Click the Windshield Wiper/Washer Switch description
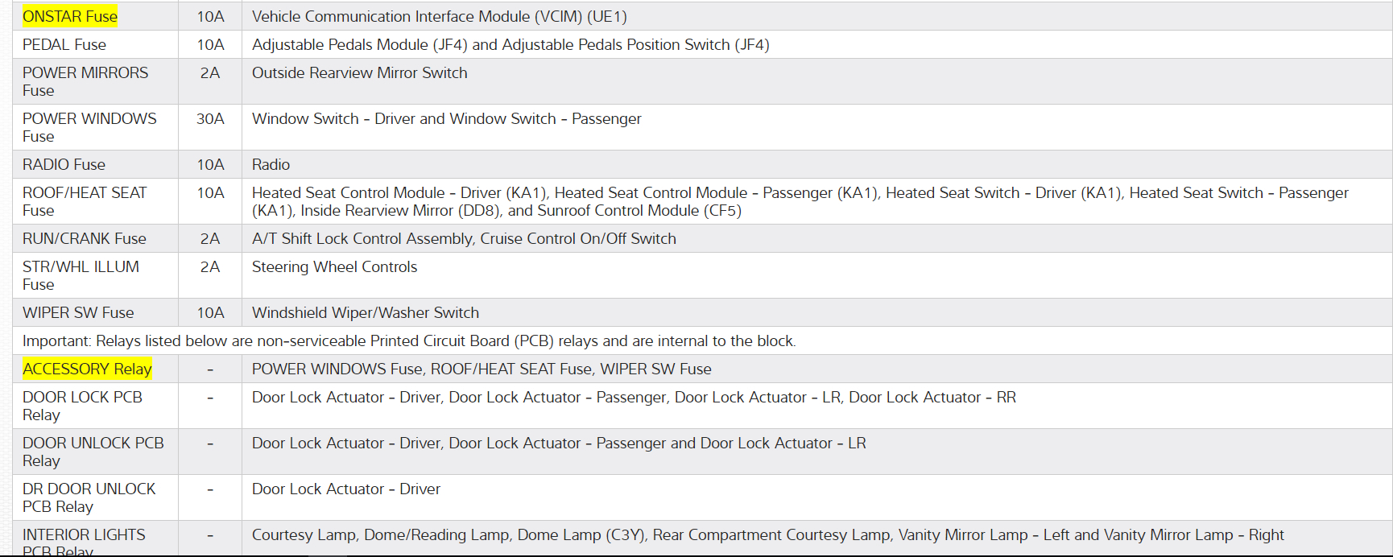Viewport: 1393px width, 557px height. pyautogui.click(x=365, y=312)
